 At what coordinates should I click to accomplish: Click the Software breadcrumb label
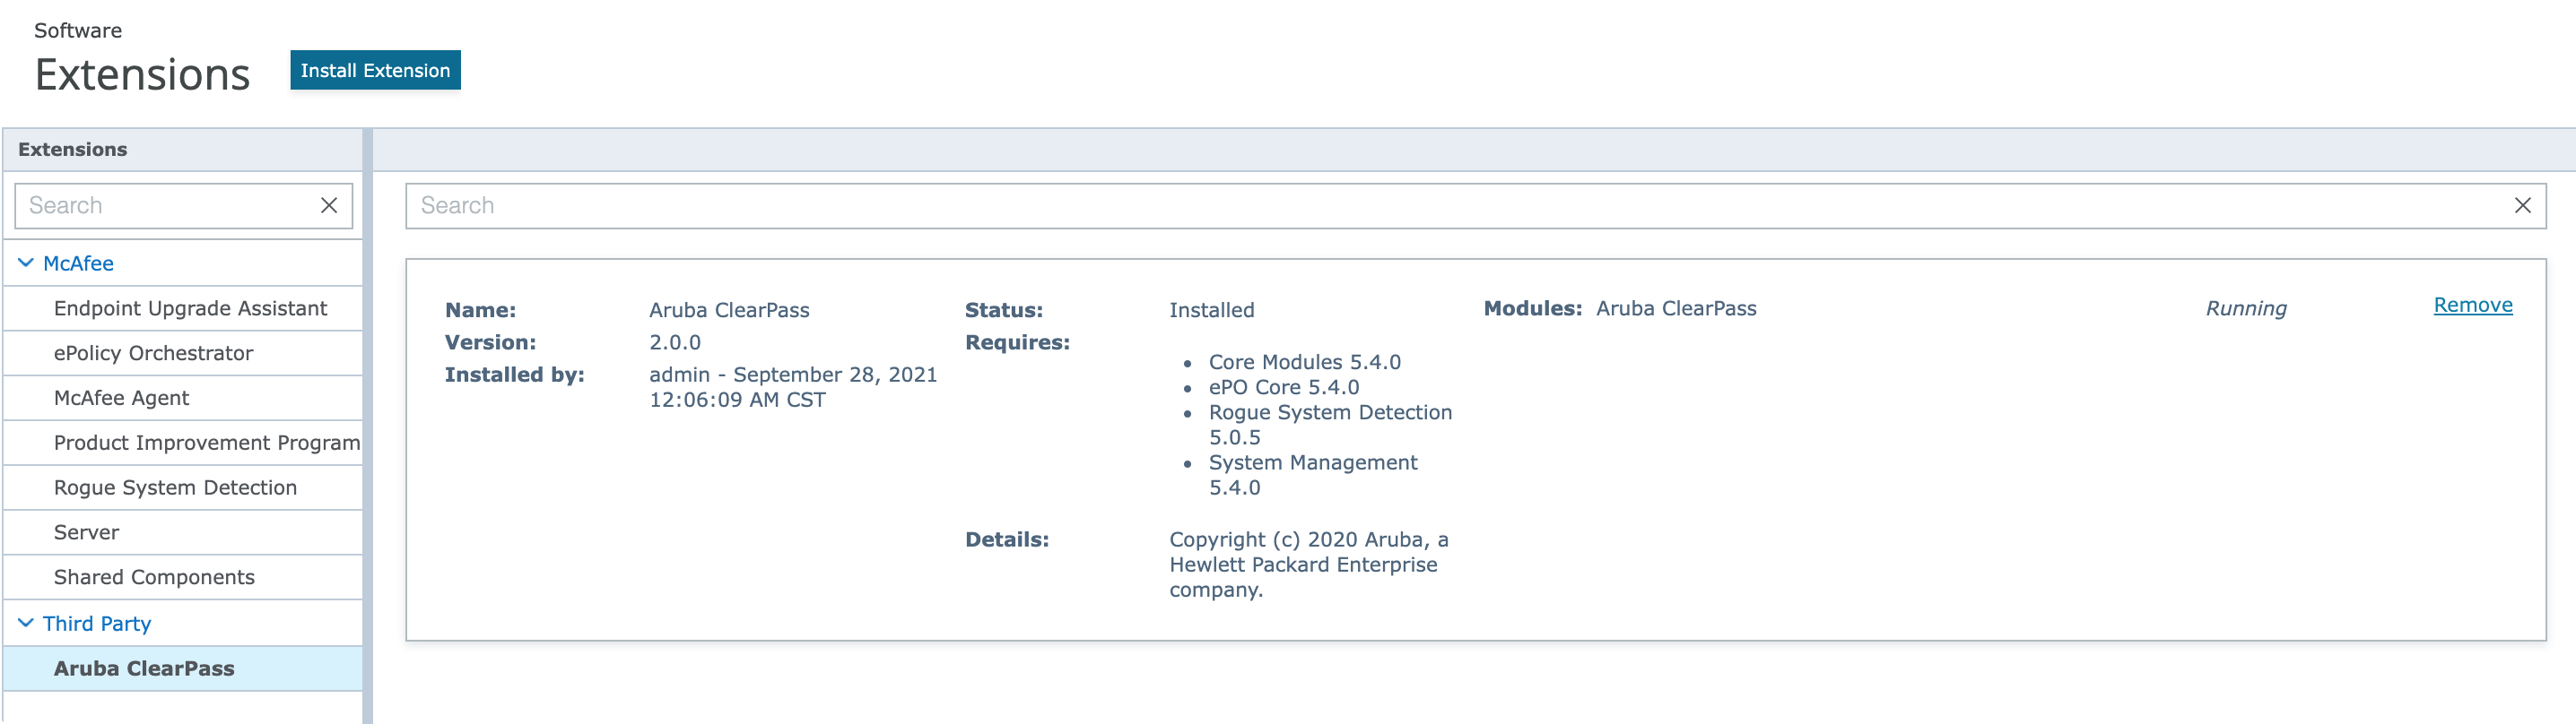[78, 30]
